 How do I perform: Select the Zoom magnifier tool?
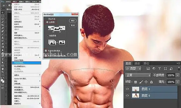click(2, 72)
